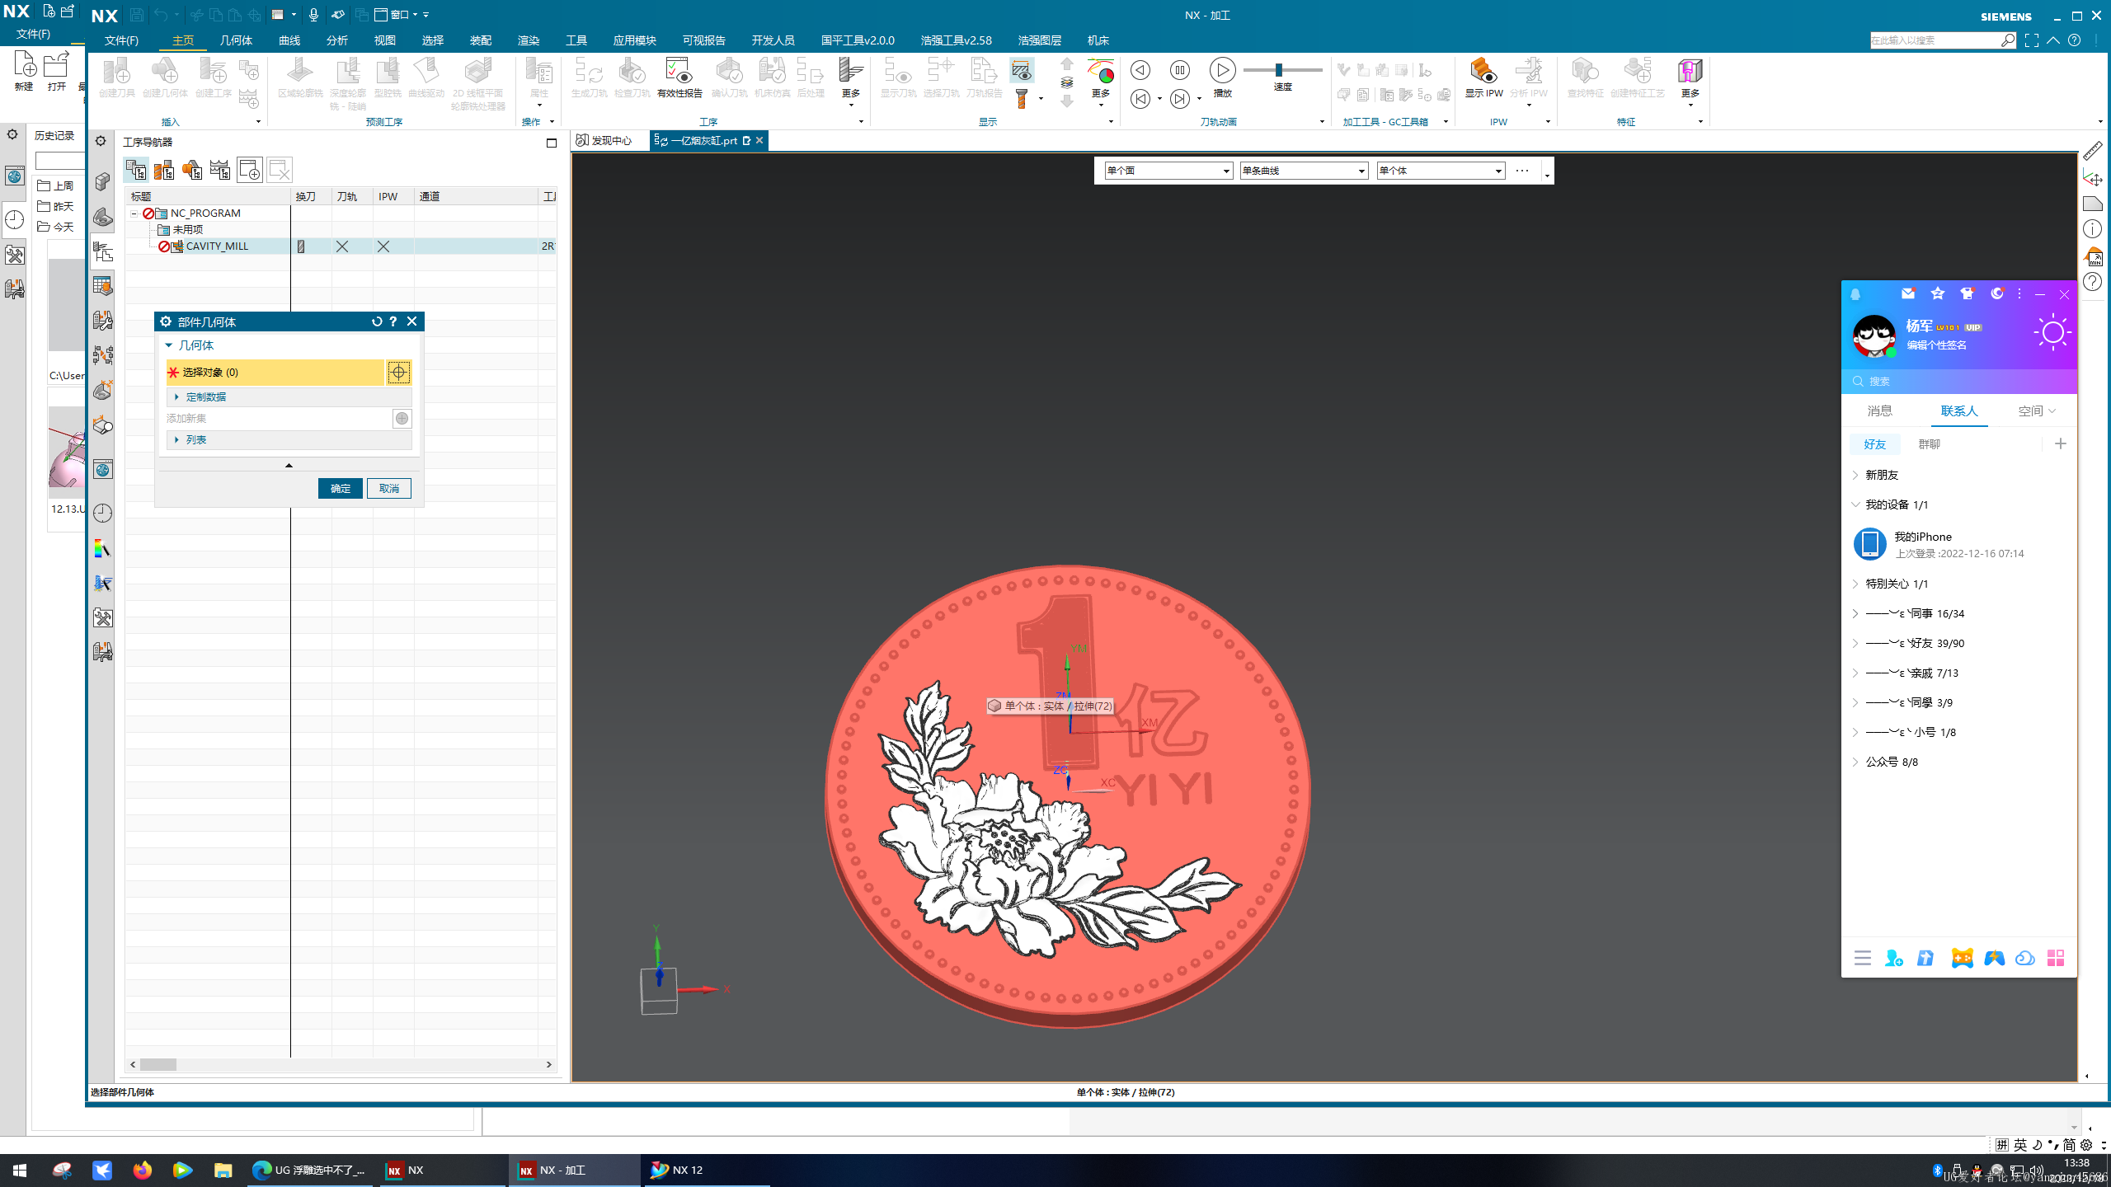The height and width of the screenshot is (1187, 2111).
Task: Select the CAVITY_MILL operation row
Action: 341,246
